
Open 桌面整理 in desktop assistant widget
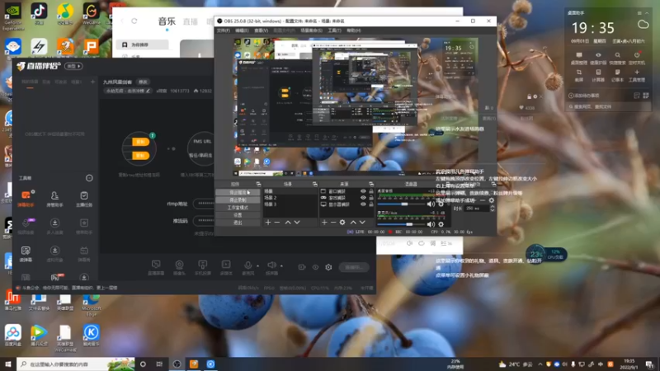coord(579,58)
